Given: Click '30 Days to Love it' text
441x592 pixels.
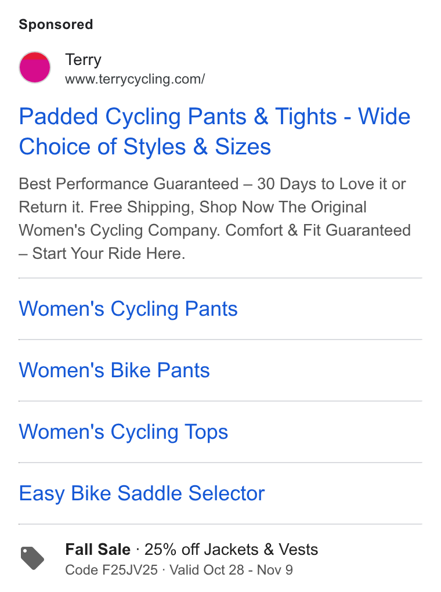Looking at the screenshot, I should click(322, 184).
